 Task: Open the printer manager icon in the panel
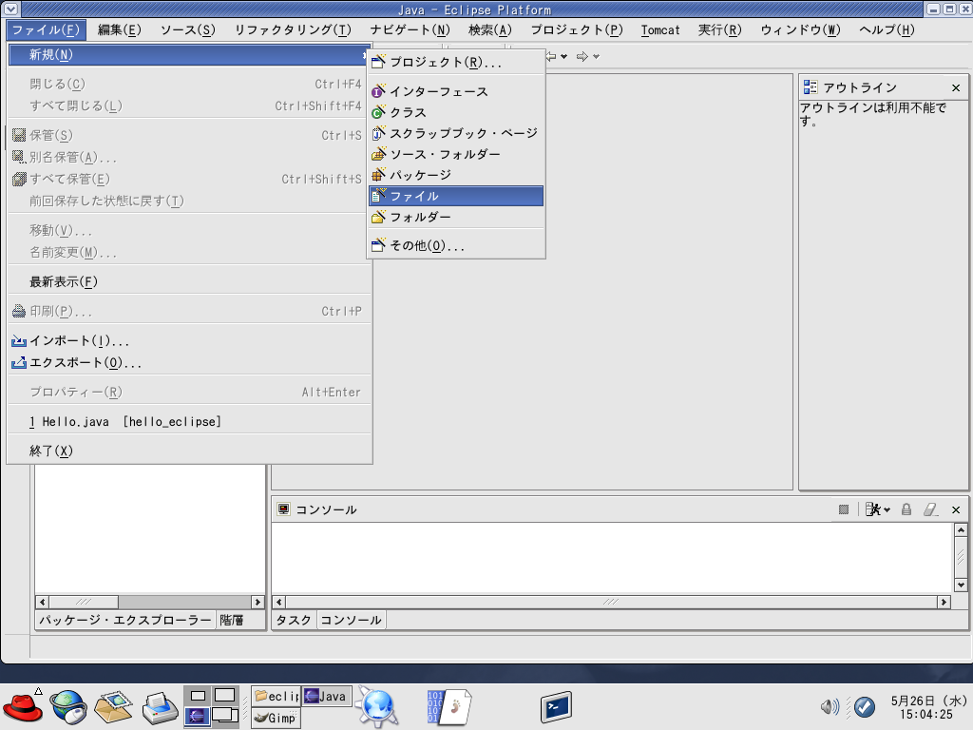click(160, 707)
